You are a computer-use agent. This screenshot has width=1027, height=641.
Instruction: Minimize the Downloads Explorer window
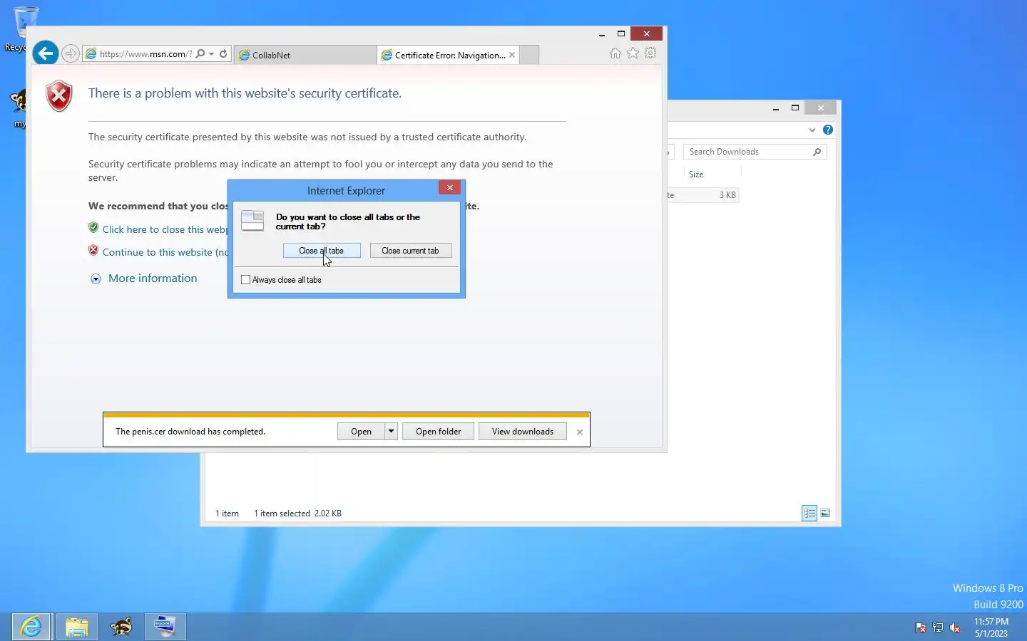(776, 108)
